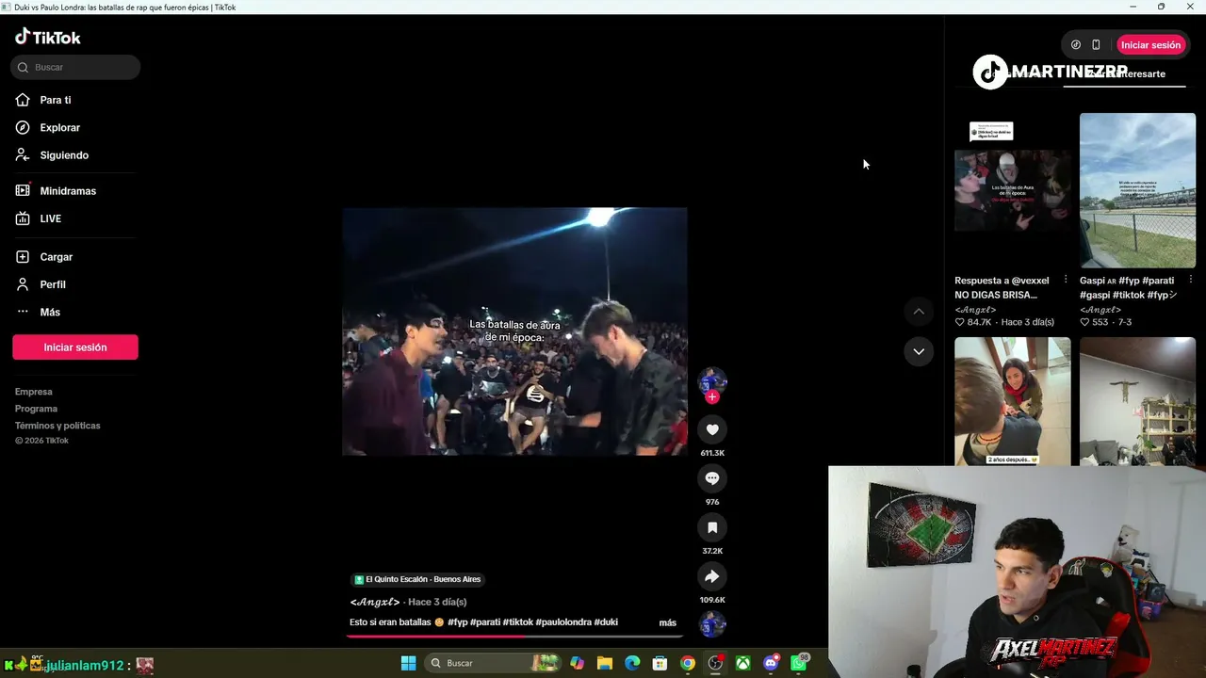Click the 'Respuesta a @vexxel NO DIGAS BRISA' title

click(1002, 287)
